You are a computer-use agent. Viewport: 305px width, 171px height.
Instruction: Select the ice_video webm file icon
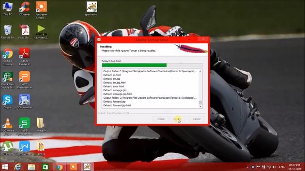click(x=41, y=32)
